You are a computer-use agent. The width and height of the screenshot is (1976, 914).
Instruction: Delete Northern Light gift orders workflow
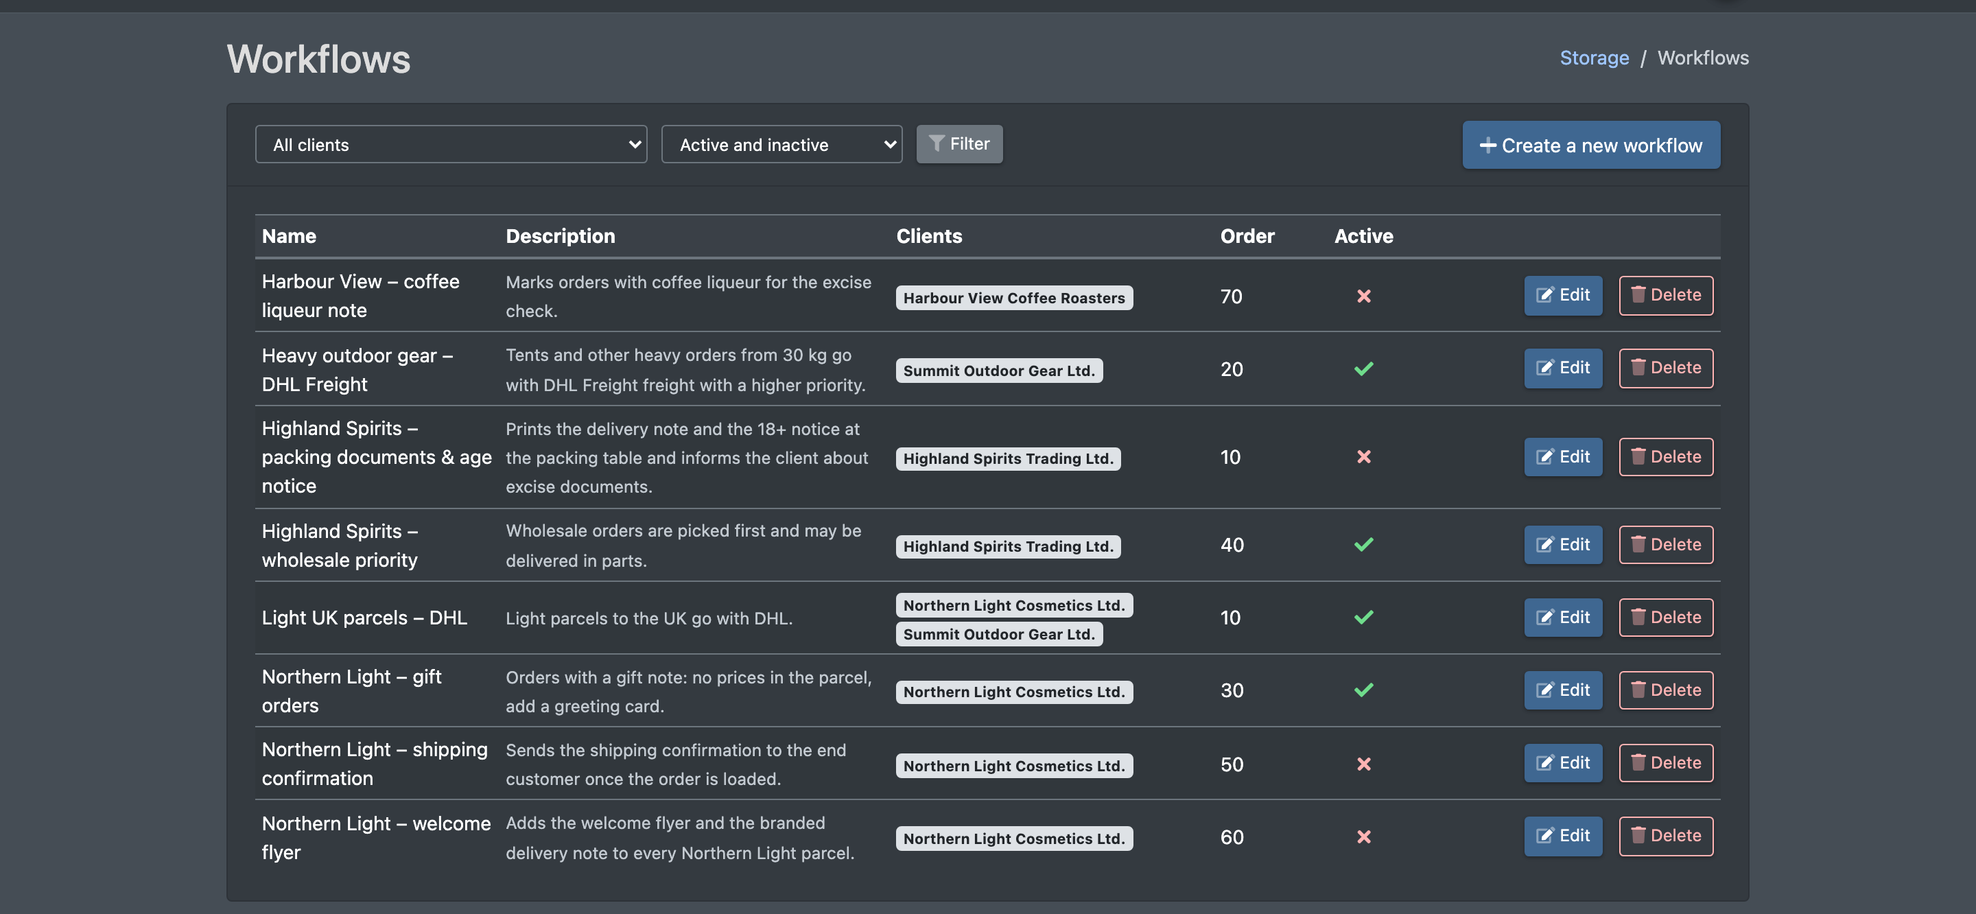coord(1666,691)
